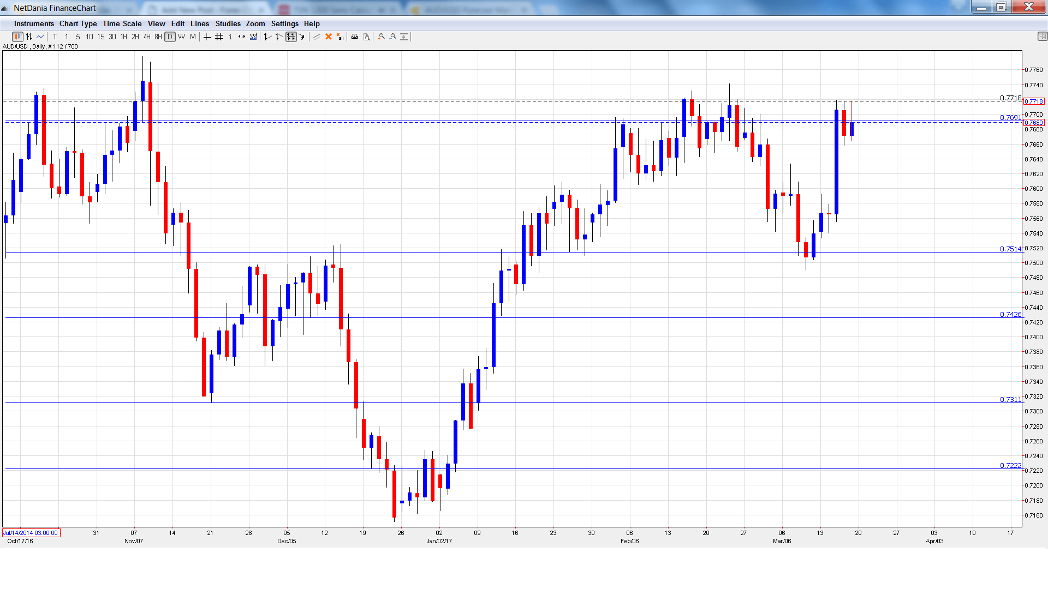Click zoom out magnifier icon

pyautogui.click(x=392, y=37)
